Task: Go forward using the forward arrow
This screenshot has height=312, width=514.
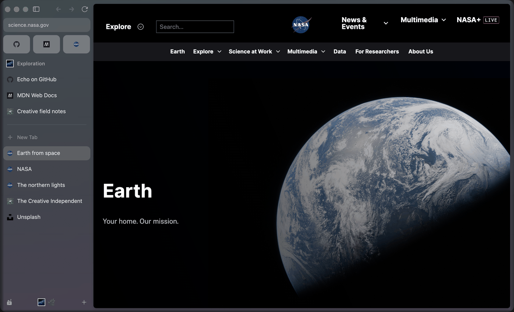Action: tap(71, 9)
